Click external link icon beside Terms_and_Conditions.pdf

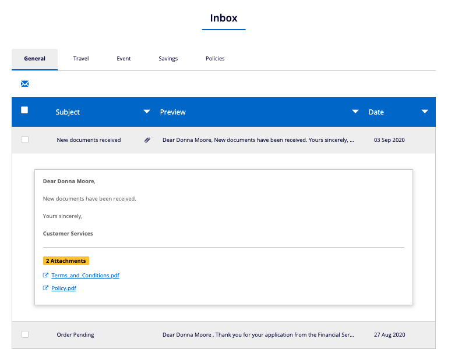point(45,276)
